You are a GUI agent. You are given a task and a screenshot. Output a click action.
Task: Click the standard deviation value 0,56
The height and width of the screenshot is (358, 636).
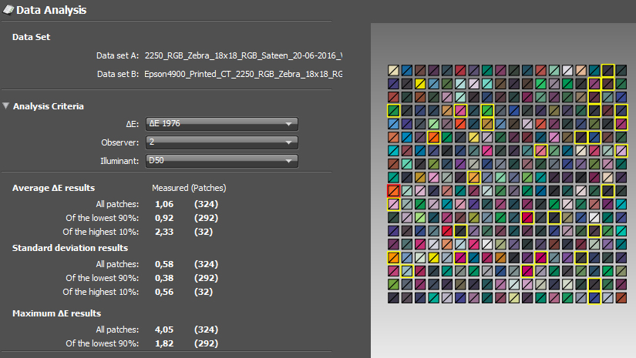click(164, 292)
